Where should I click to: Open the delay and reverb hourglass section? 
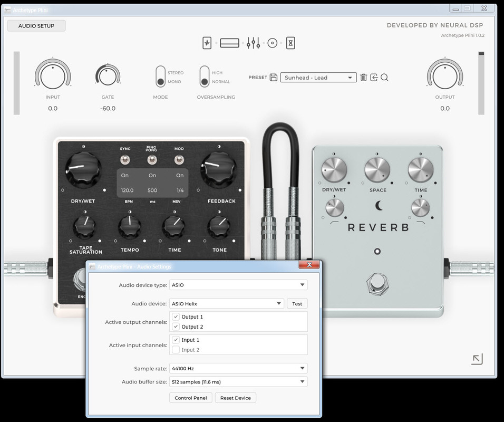pyautogui.click(x=290, y=43)
